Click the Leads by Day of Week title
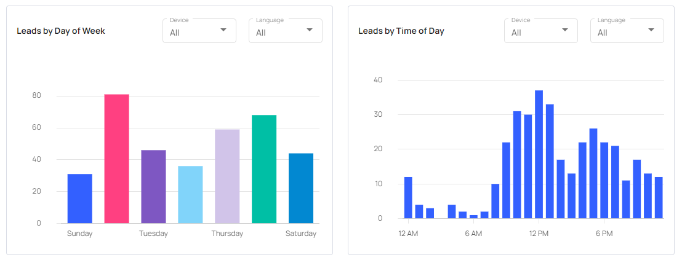Screen dimensions: 682x260 (61, 31)
